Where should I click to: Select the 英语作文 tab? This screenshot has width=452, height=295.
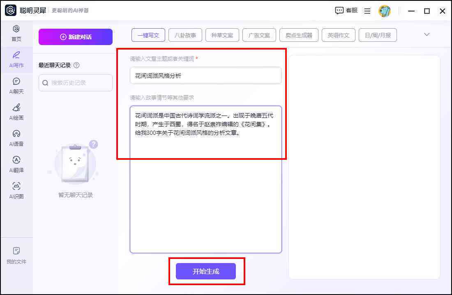click(x=339, y=35)
